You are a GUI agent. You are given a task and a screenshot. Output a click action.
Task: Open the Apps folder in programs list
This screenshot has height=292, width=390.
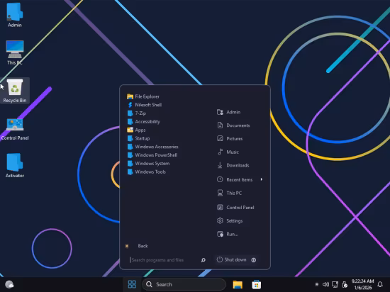pos(136,130)
